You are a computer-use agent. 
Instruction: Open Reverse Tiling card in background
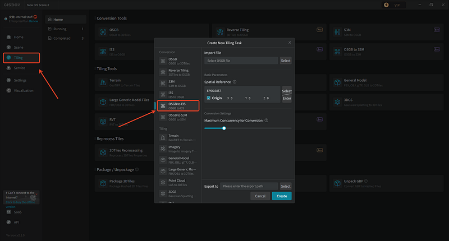pos(269,32)
